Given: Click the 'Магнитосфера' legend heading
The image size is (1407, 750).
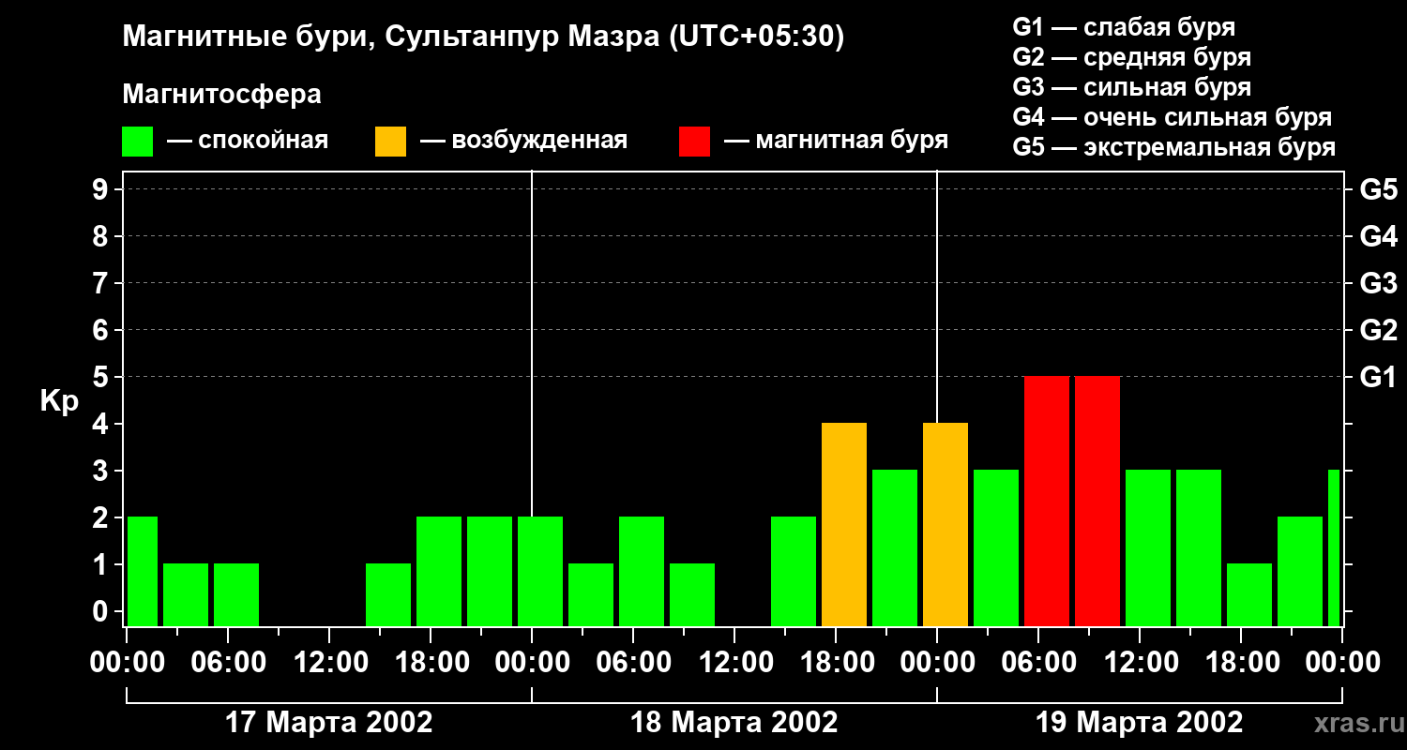Looking at the screenshot, I should [x=222, y=95].
